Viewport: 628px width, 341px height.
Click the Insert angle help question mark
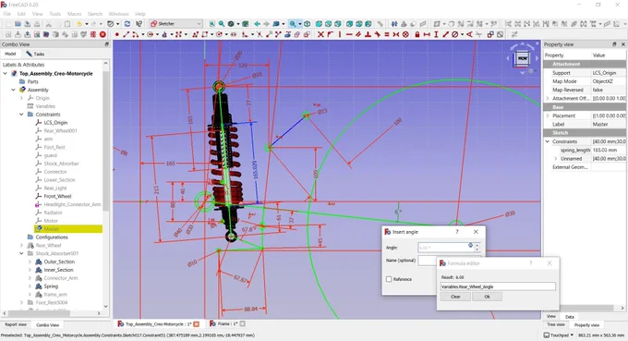pos(457,232)
